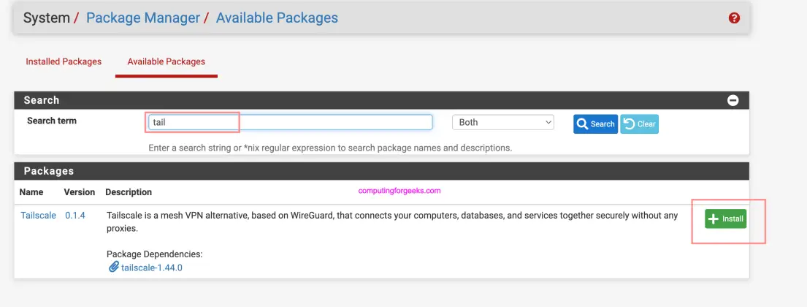Click the Description column header
The width and height of the screenshot is (807, 307).
coord(129,192)
